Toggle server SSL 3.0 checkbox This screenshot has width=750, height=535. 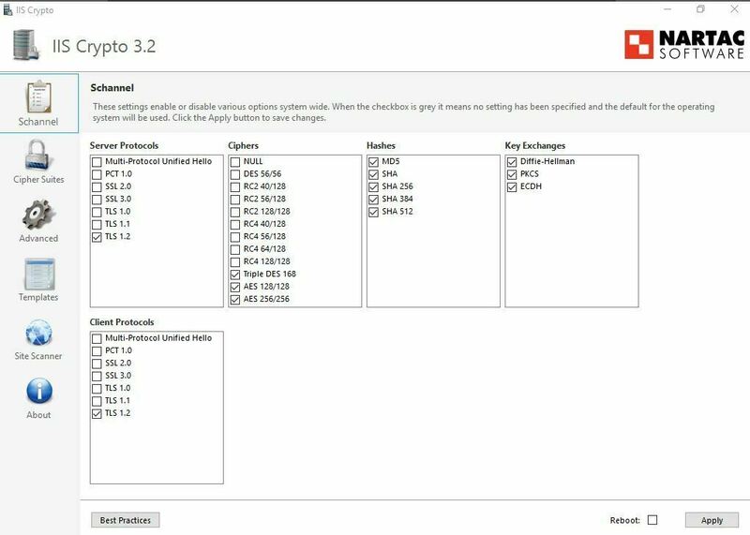pos(97,199)
